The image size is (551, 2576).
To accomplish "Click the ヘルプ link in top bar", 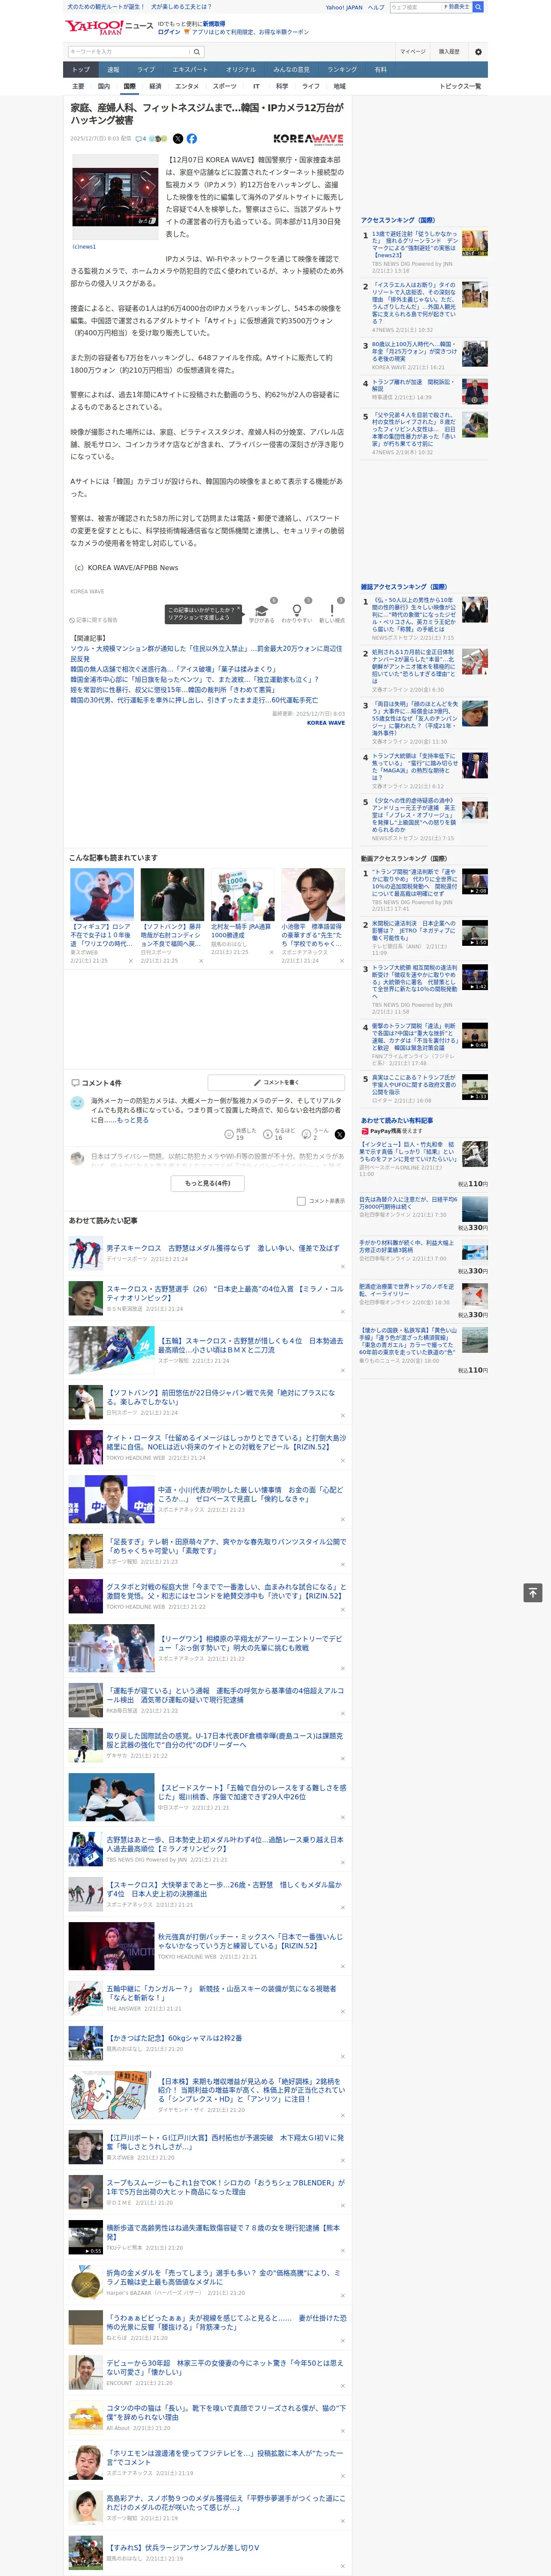I will tap(376, 7).
